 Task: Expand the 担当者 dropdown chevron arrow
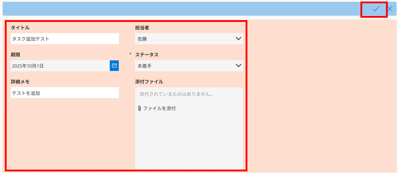pyautogui.click(x=238, y=39)
